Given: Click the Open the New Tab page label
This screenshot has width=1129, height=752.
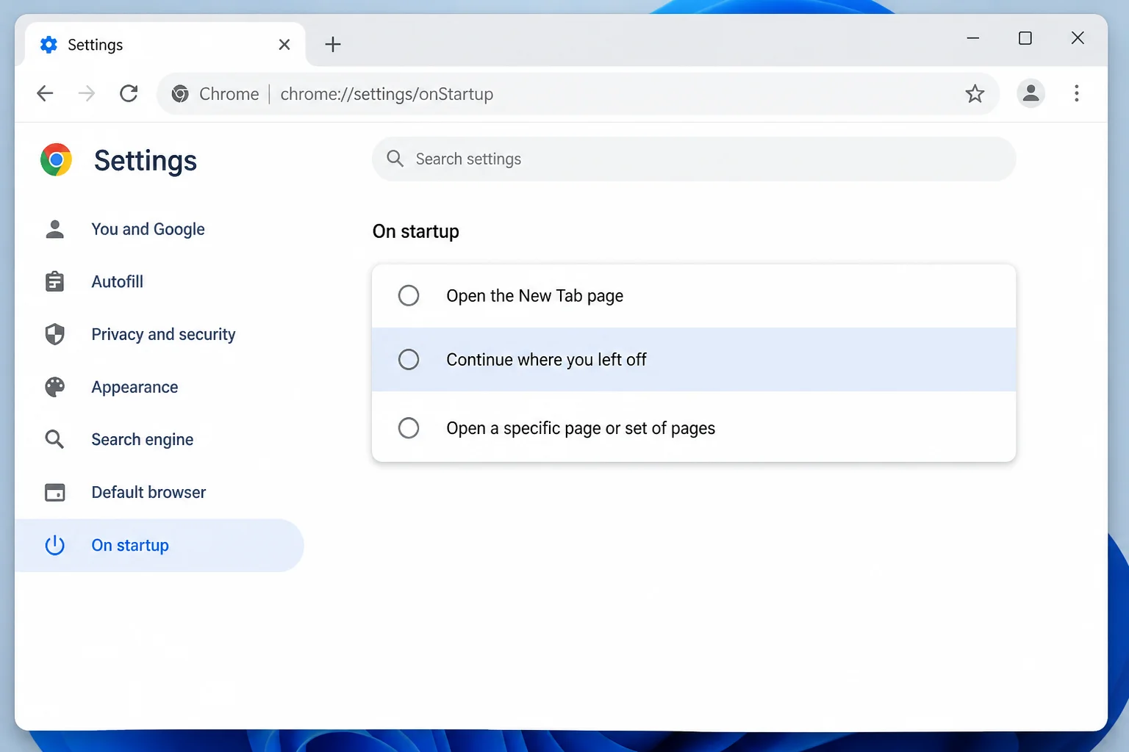Looking at the screenshot, I should [x=534, y=296].
